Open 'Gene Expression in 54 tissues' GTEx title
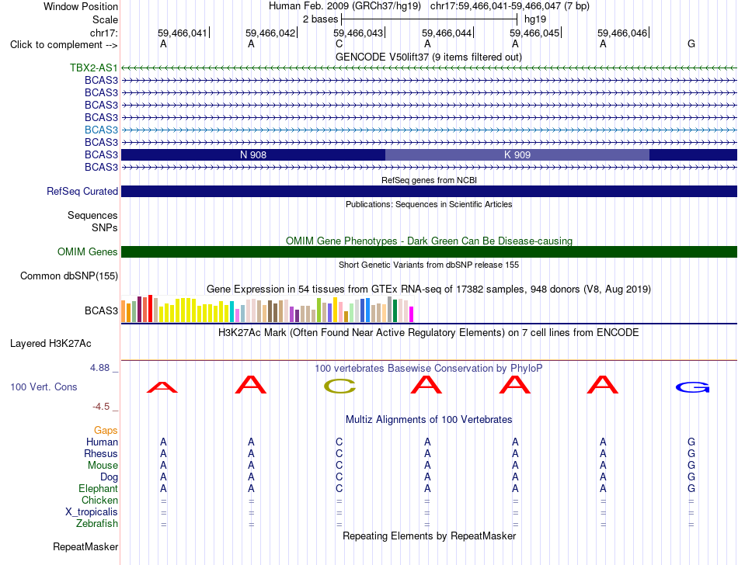 click(x=429, y=289)
